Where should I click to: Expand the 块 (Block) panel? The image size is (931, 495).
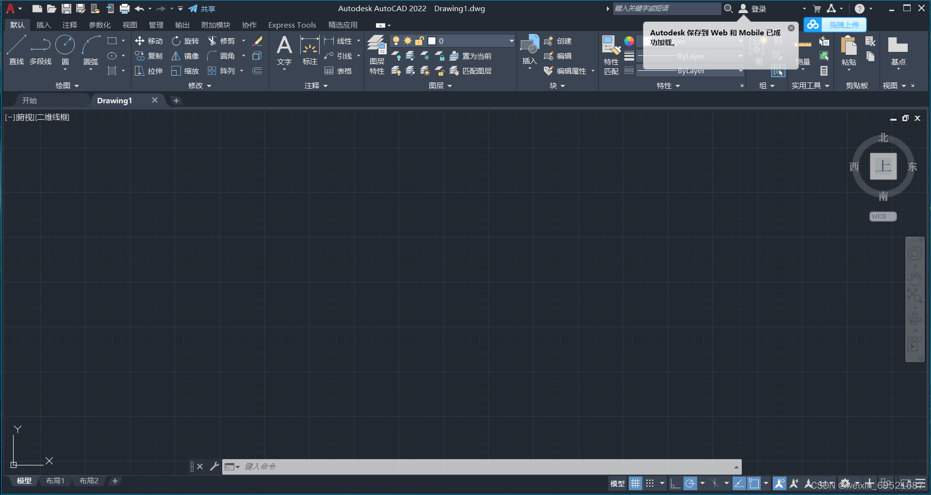tap(557, 86)
